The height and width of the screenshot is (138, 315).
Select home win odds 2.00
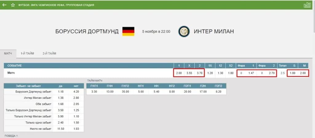(x=179, y=73)
